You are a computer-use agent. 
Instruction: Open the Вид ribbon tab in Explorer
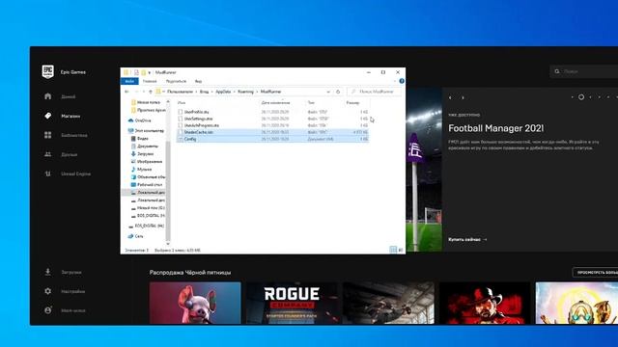tap(198, 81)
